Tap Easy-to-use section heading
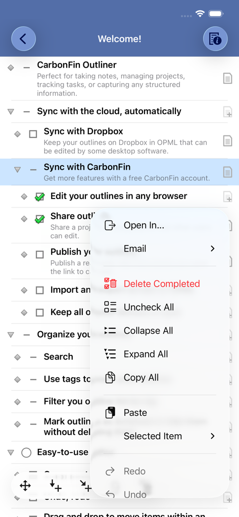Image resolution: width=239 pixels, height=517 pixels. pyautogui.click(x=63, y=452)
